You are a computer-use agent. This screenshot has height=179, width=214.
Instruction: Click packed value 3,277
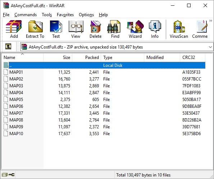pyautogui.click(x=94, y=79)
